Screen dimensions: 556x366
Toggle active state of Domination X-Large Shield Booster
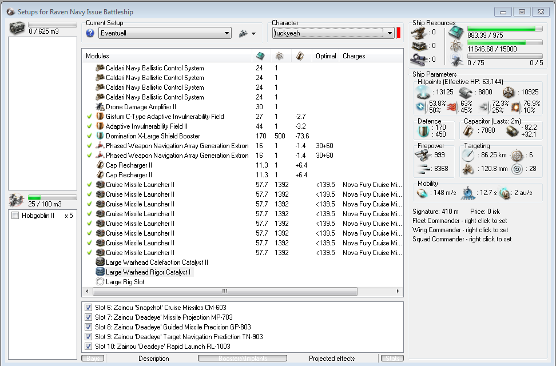[x=89, y=136]
